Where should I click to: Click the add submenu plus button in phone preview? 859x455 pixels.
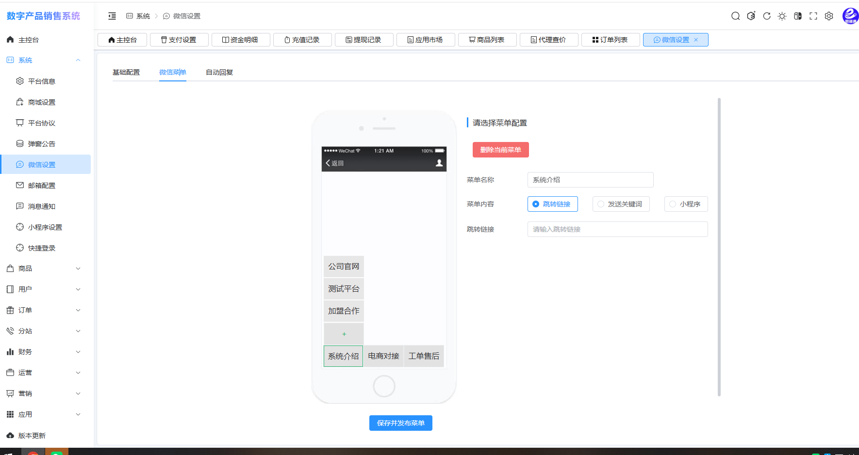(344, 334)
